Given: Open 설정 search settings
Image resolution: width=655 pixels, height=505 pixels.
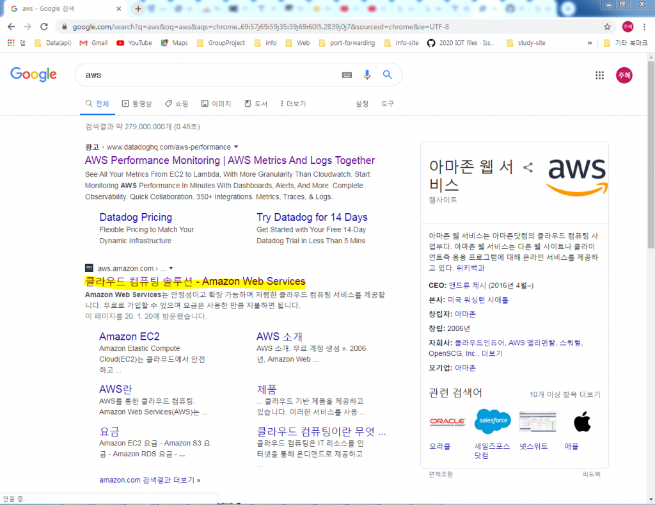Looking at the screenshot, I should [362, 104].
